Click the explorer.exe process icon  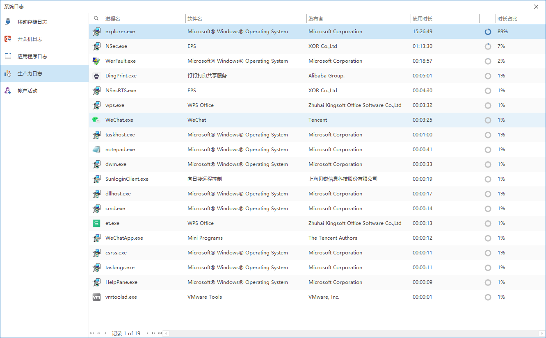point(96,32)
